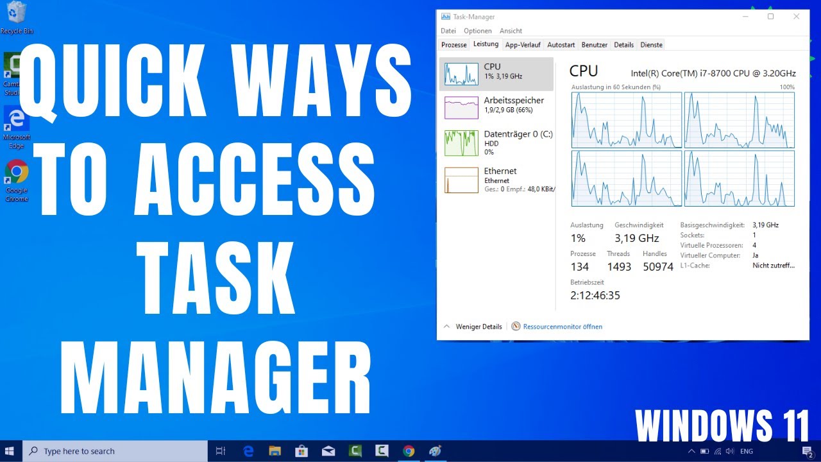
Task: Launch Edge from the taskbar
Action: tap(249, 451)
